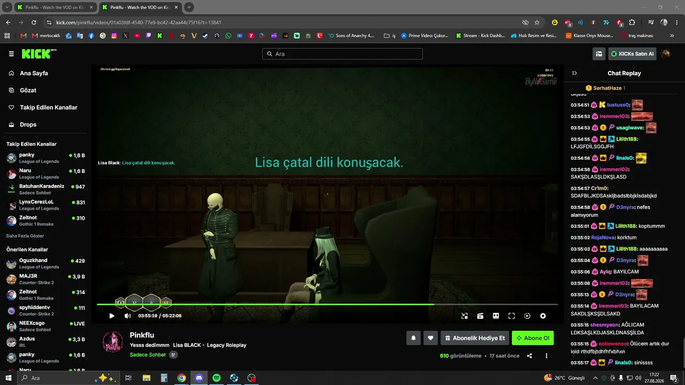Open the Calculator from the taskbar
Screen dimensions: 685x385
coord(164,378)
